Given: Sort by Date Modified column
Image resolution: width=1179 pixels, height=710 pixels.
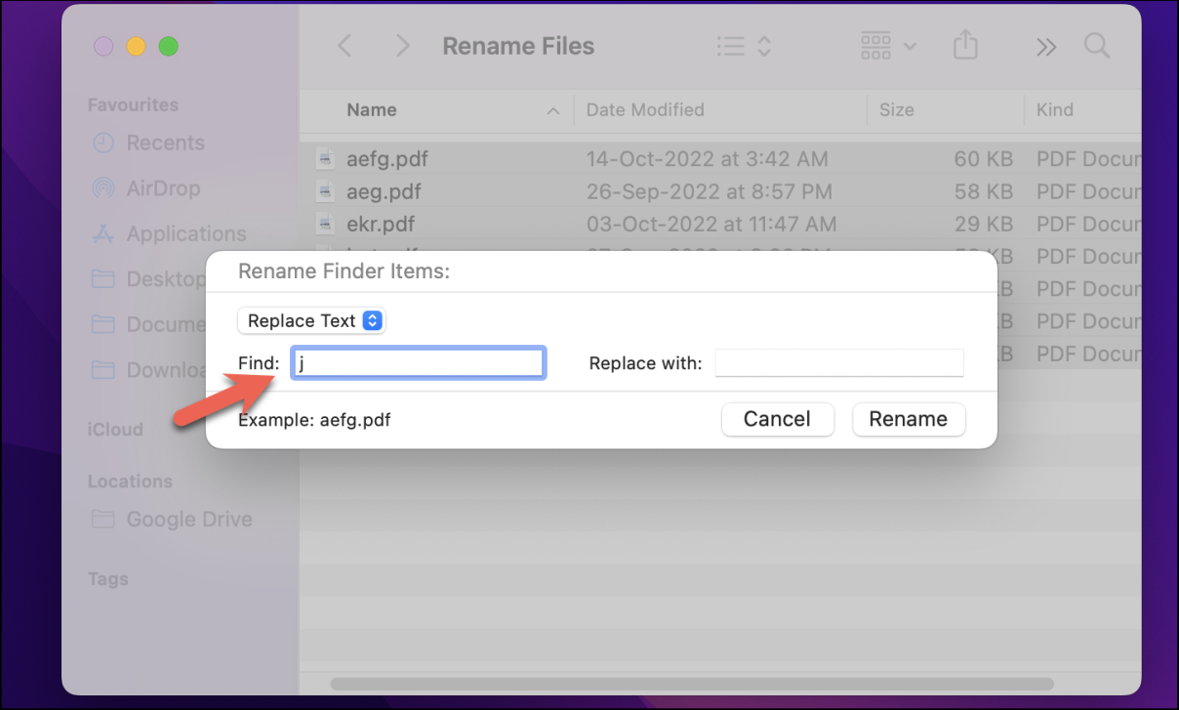Looking at the screenshot, I should (x=645, y=110).
